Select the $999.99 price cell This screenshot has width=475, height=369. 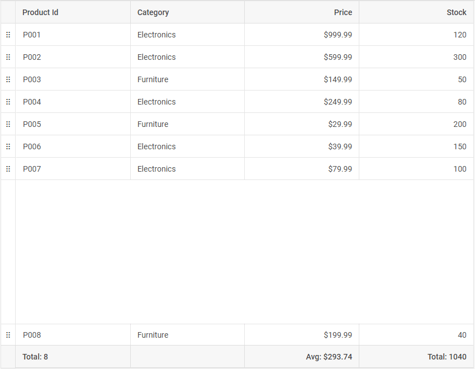coord(338,35)
